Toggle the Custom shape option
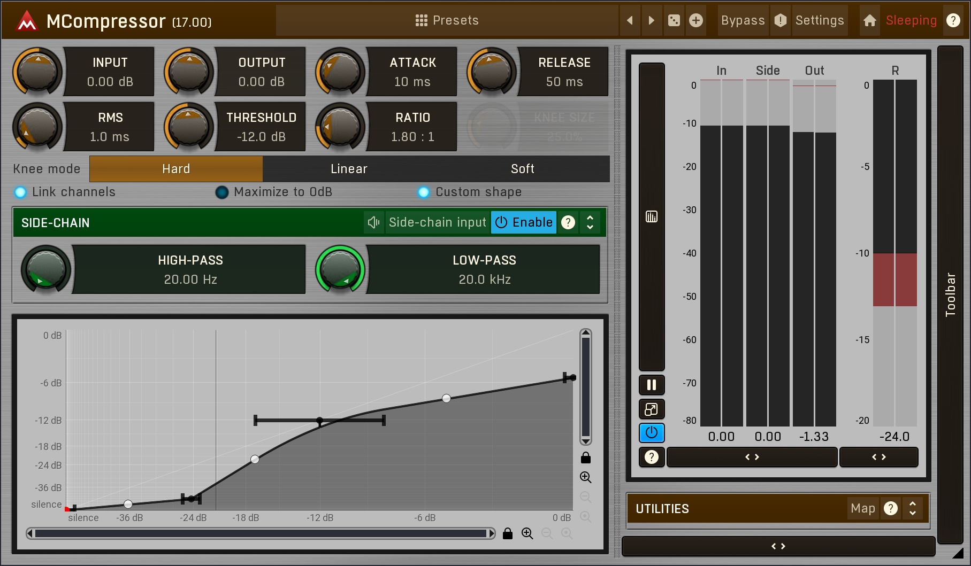 424,192
